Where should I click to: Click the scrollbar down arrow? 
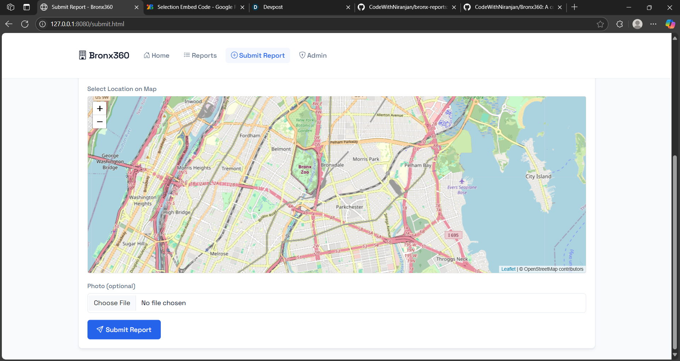[x=675, y=355]
